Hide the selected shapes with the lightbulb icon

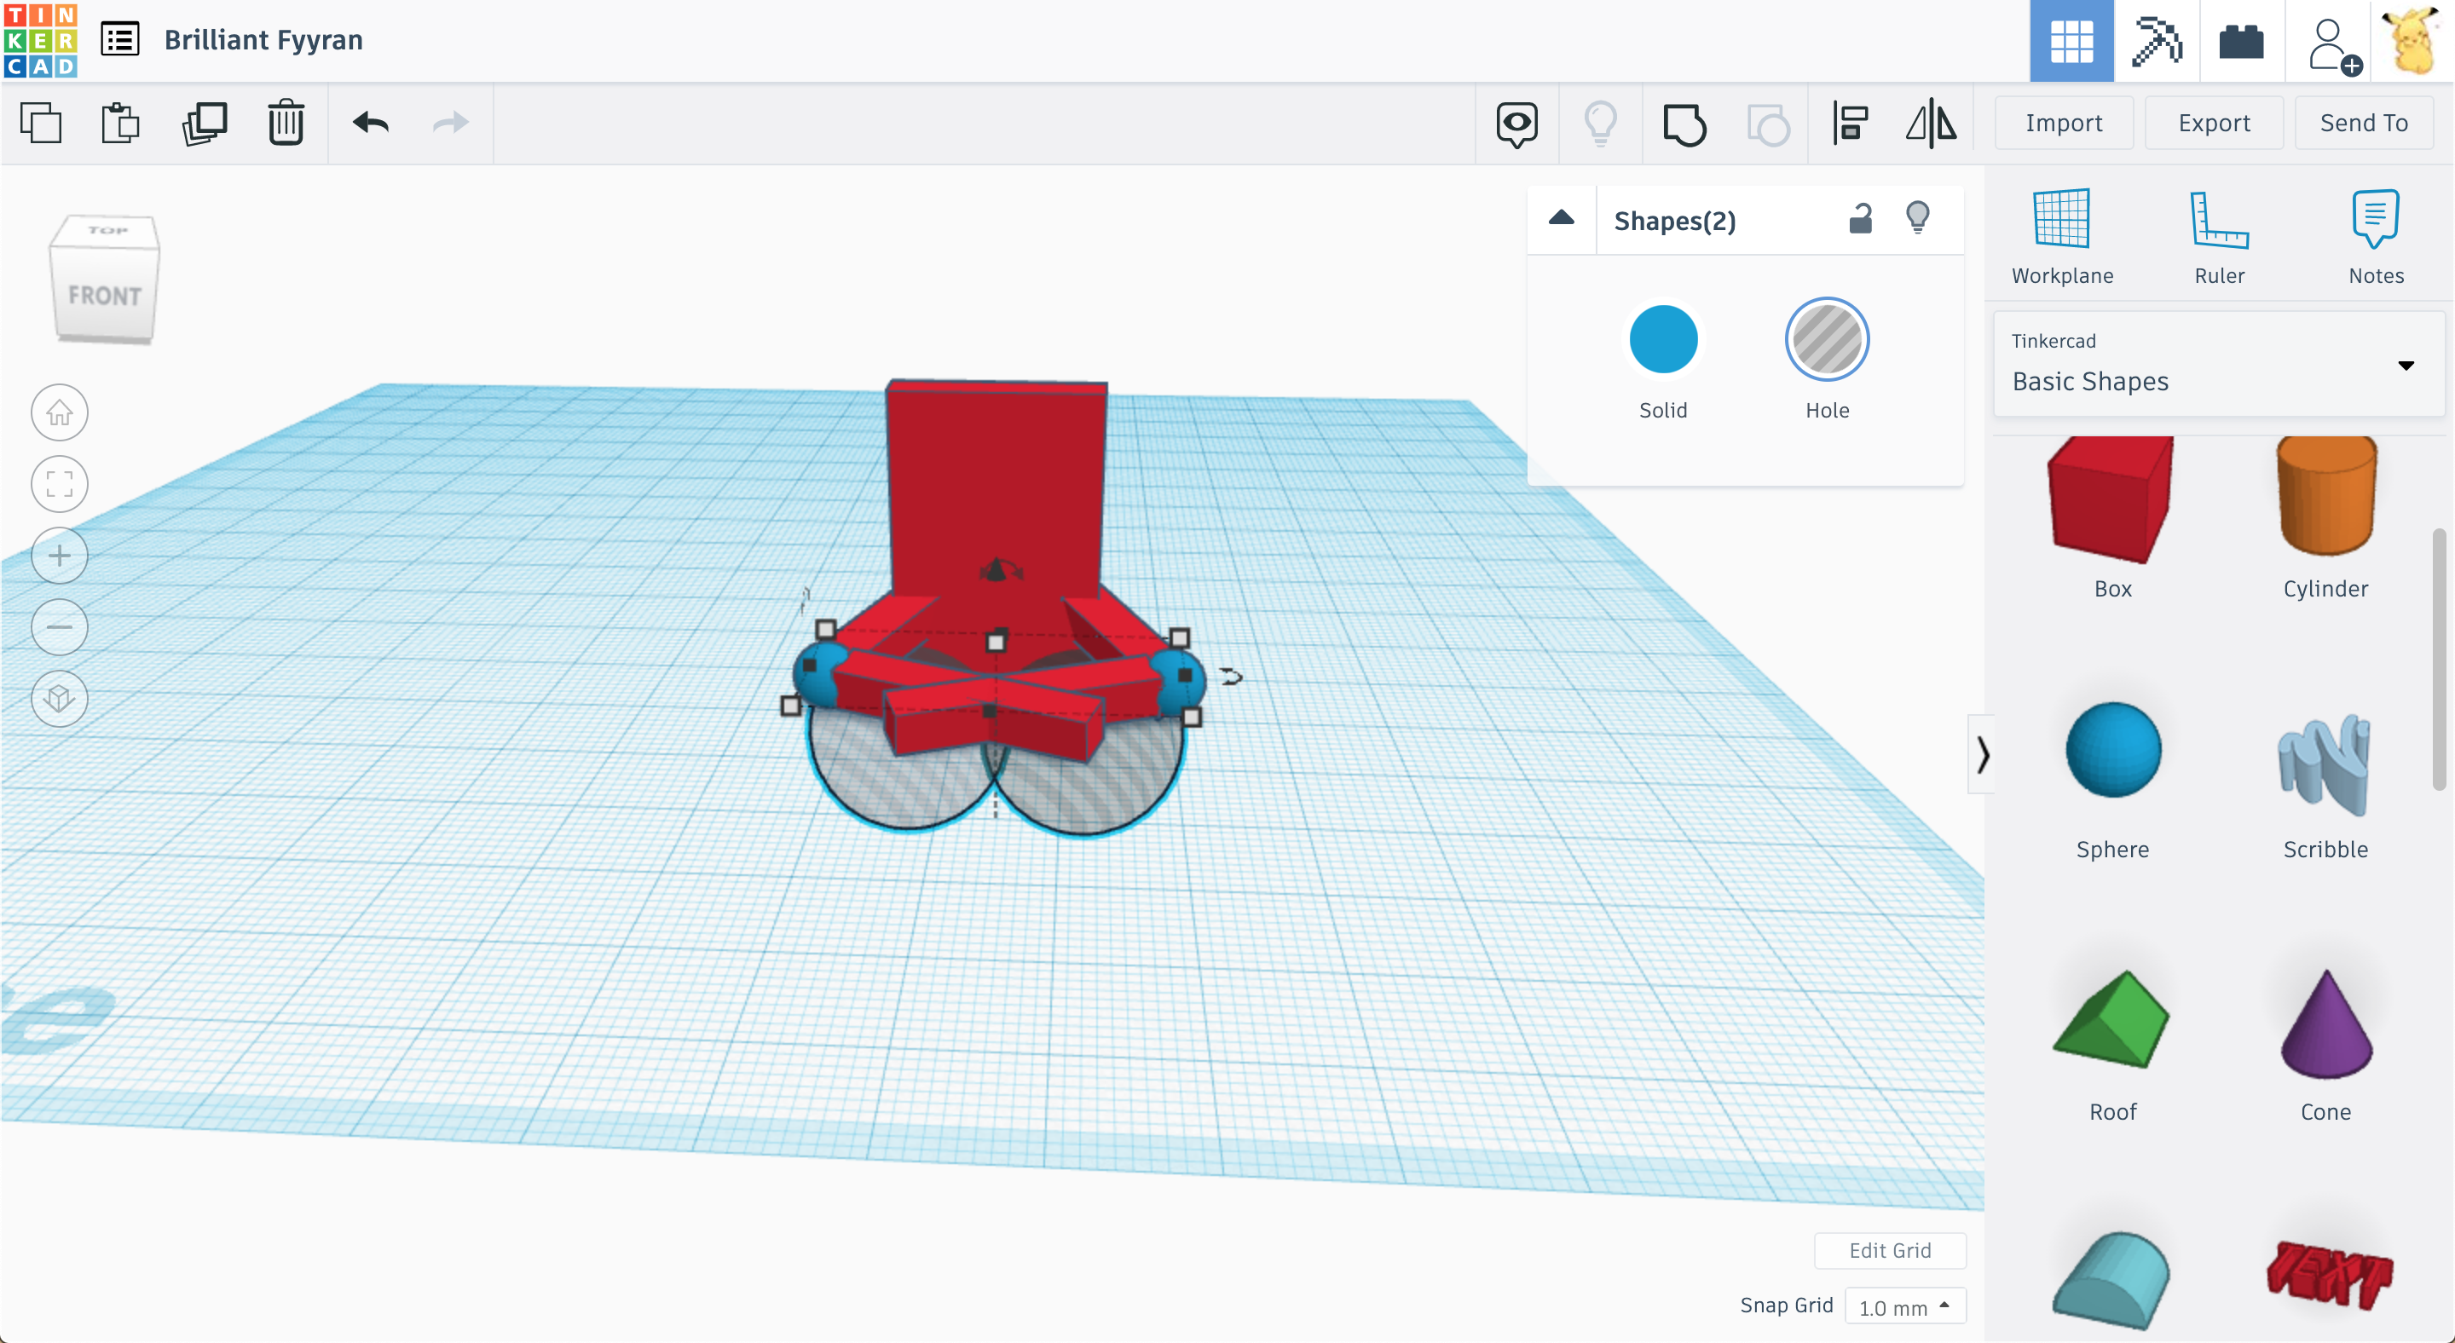pos(1917,218)
